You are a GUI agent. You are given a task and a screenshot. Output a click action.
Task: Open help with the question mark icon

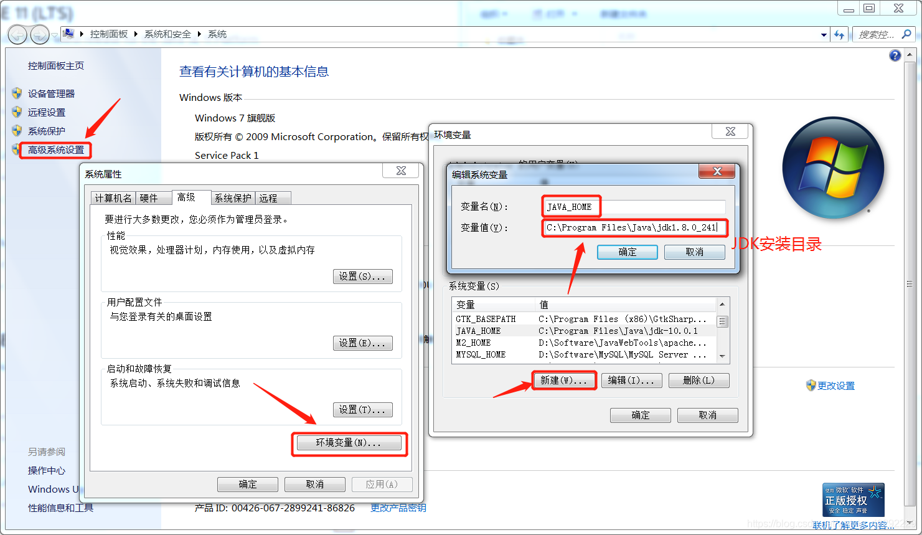click(x=895, y=55)
